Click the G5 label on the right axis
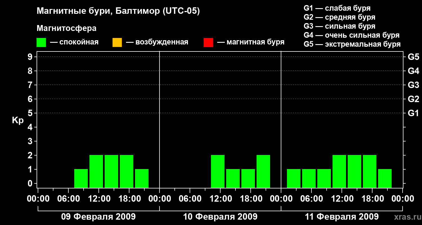This screenshot has width=422, height=225. coord(414,57)
